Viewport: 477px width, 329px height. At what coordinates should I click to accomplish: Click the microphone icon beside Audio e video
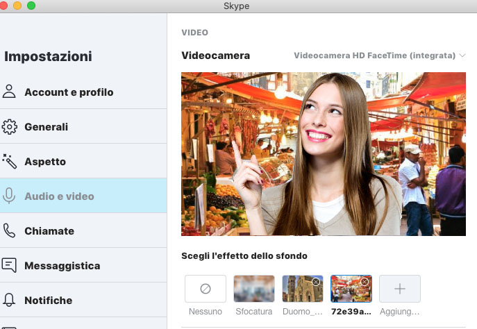pos(9,196)
